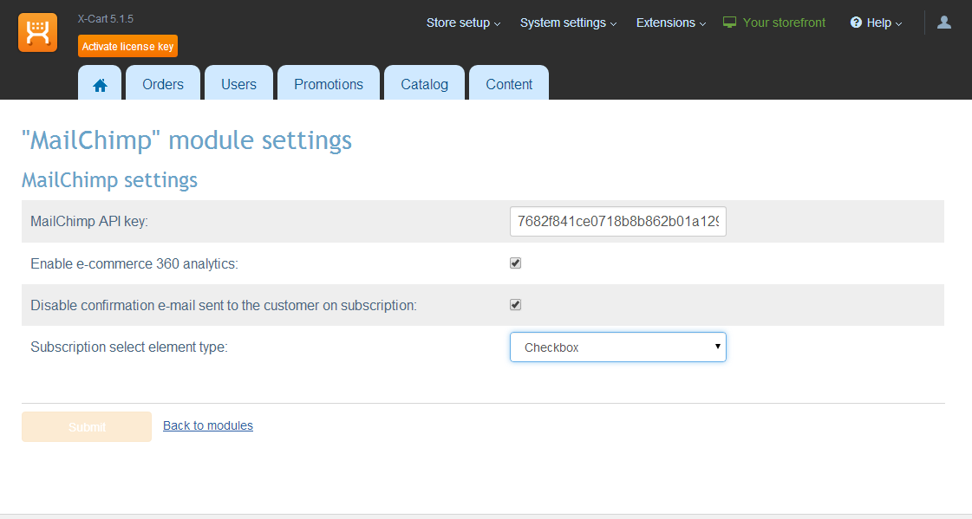Click the X-Cart shopping cart logo
Screen dimensions: 972x519
coord(38,32)
